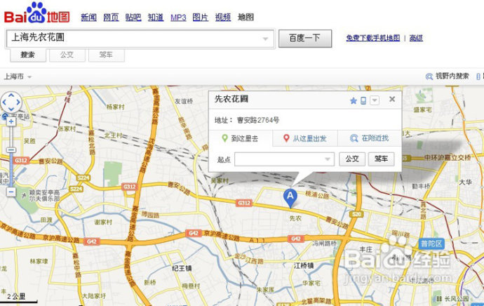Favorite 先农花圃 with the star icon
484x306 pixels.
click(x=354, y=100)
